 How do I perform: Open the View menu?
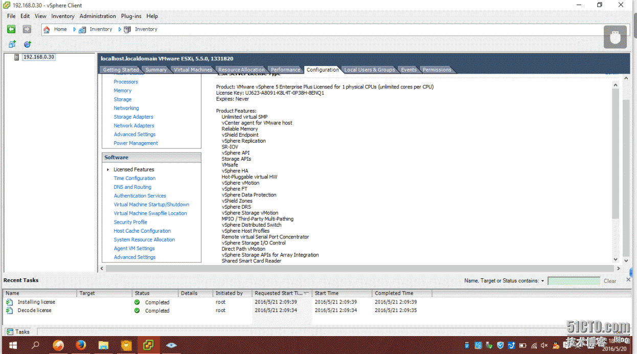tap(40, 16)
